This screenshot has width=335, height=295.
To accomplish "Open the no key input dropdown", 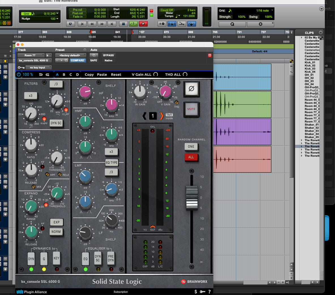I will click(x=38, y=68).
